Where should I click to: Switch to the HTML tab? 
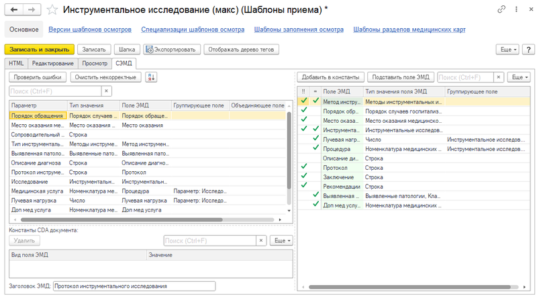16,63
